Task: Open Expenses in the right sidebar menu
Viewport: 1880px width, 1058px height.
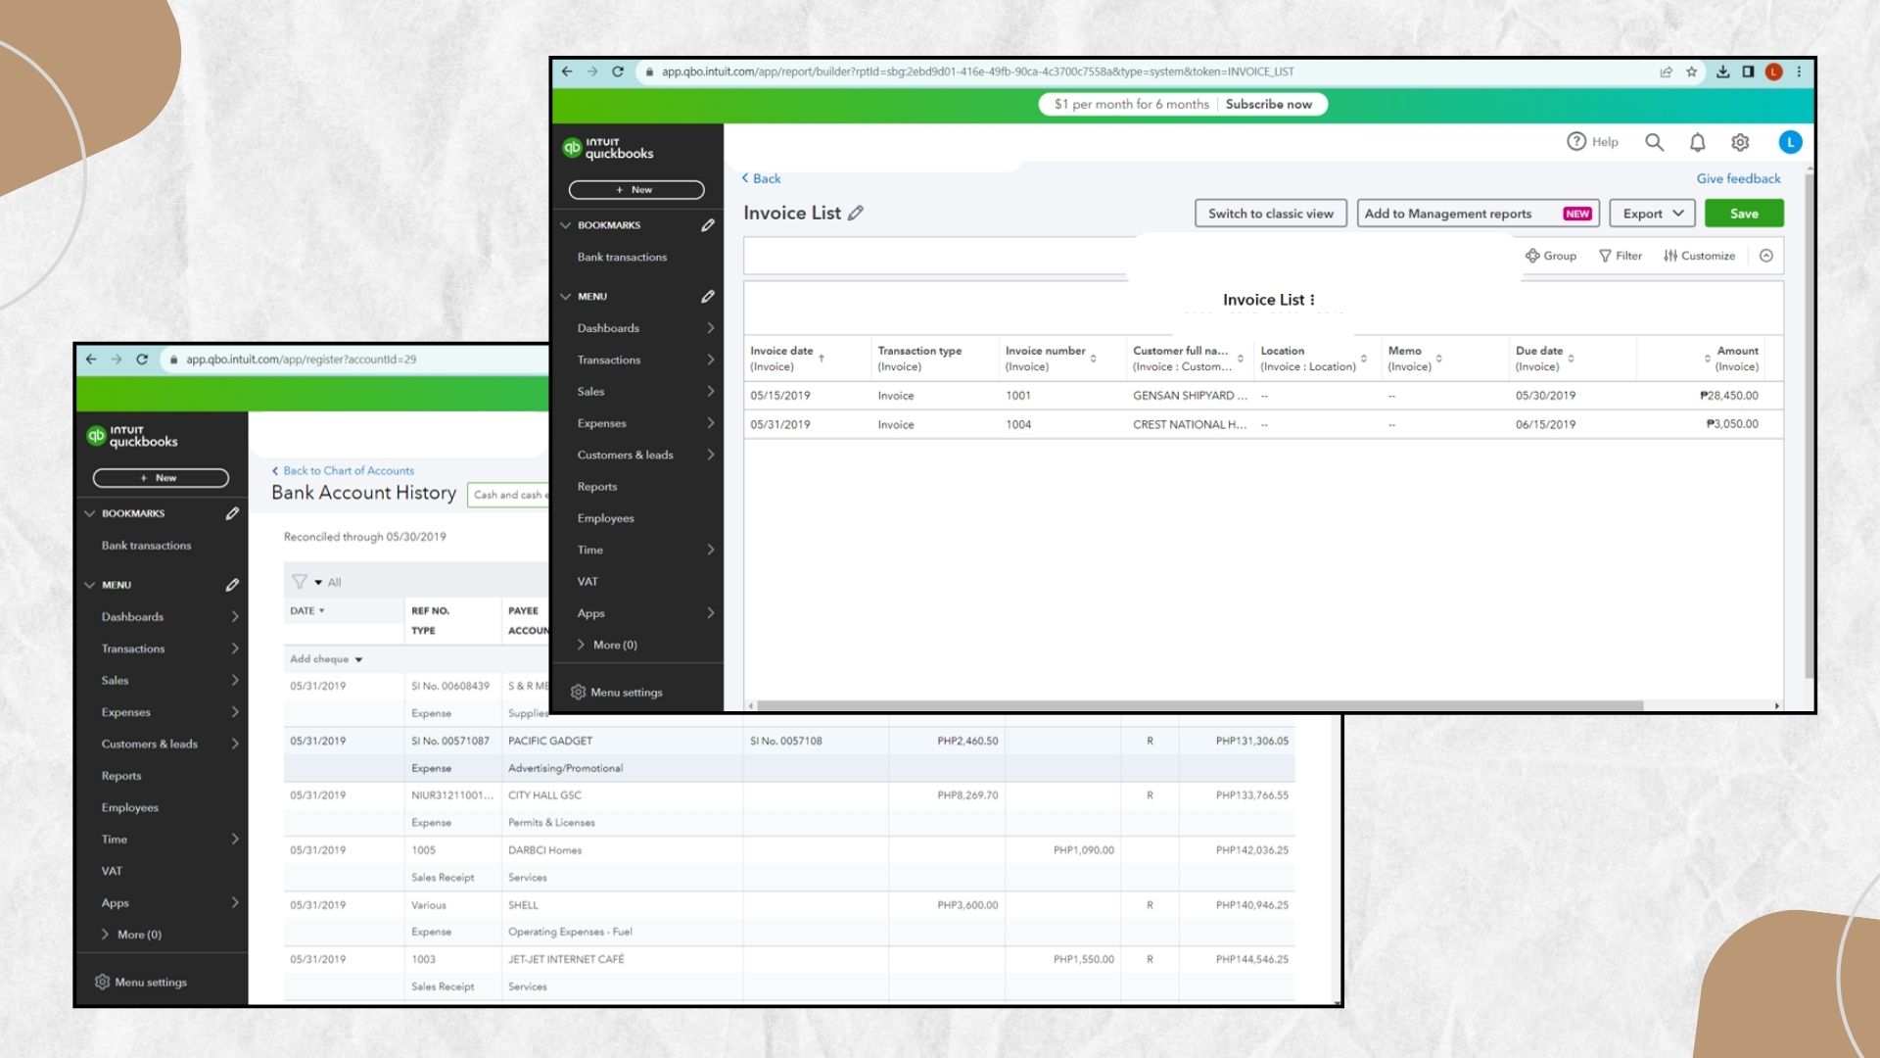Action: coord(601,423)
